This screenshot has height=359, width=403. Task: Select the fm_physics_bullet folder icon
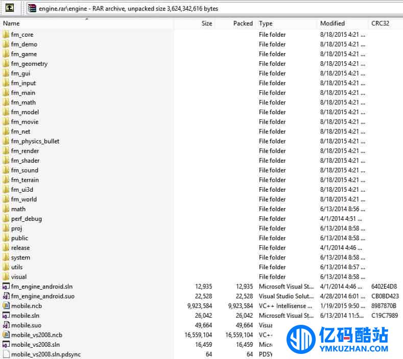coord(6,141)
